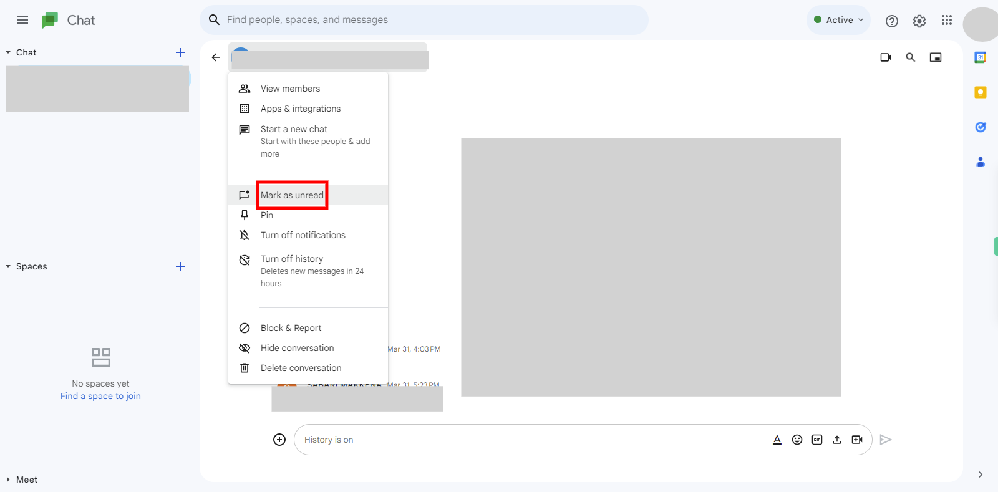Choose Mark as unread

coord(308,195)
